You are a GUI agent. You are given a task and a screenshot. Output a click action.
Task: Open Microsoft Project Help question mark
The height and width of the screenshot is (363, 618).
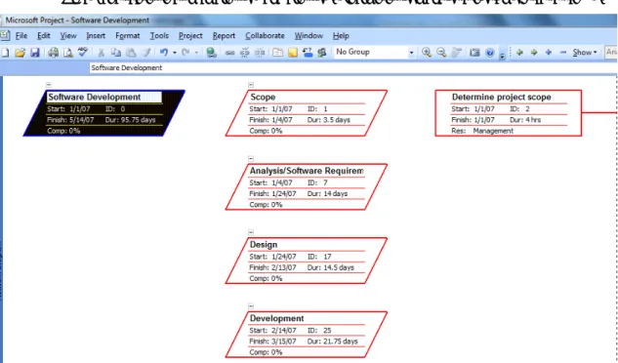(489, 52)
